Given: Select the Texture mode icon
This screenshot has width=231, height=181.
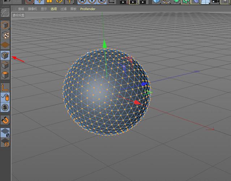Looking at the screenshot, I should point(5,35).
